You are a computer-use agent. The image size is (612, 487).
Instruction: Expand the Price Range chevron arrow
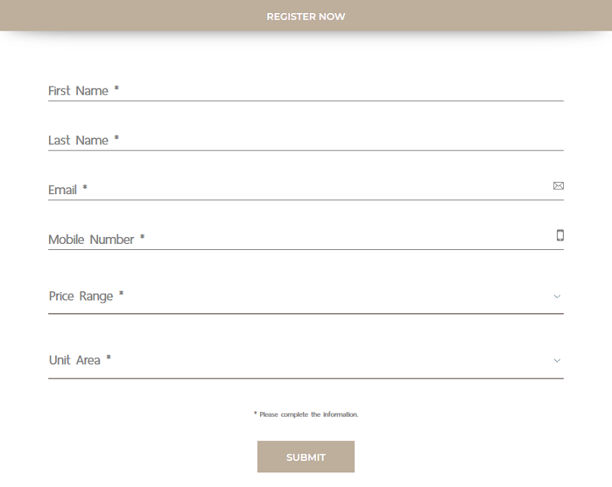coord(557,297)
